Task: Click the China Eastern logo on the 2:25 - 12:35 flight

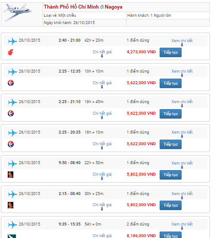Action: click(x=11, y=83)
